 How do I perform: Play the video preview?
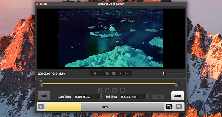[108, 74]
